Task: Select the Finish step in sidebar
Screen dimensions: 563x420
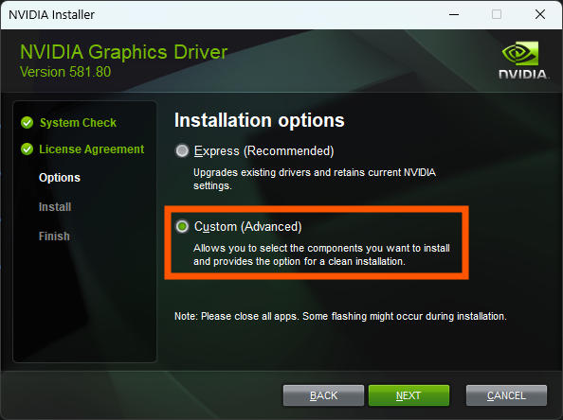Action: coord(54,236)
